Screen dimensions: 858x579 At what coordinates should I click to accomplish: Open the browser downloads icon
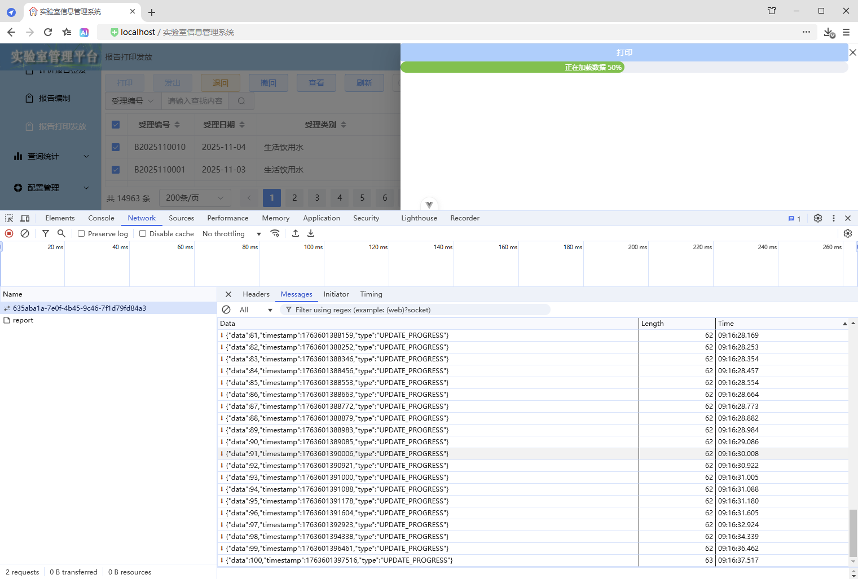pyautogui.click(x=829, y=33)
